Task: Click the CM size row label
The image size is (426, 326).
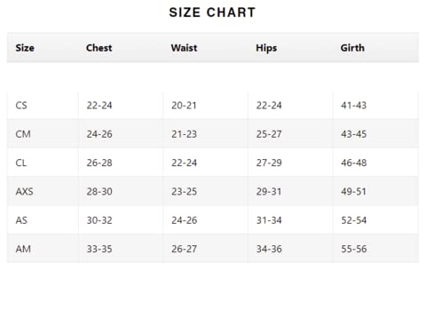Action: pyautogui.click(x=23, y=134)
